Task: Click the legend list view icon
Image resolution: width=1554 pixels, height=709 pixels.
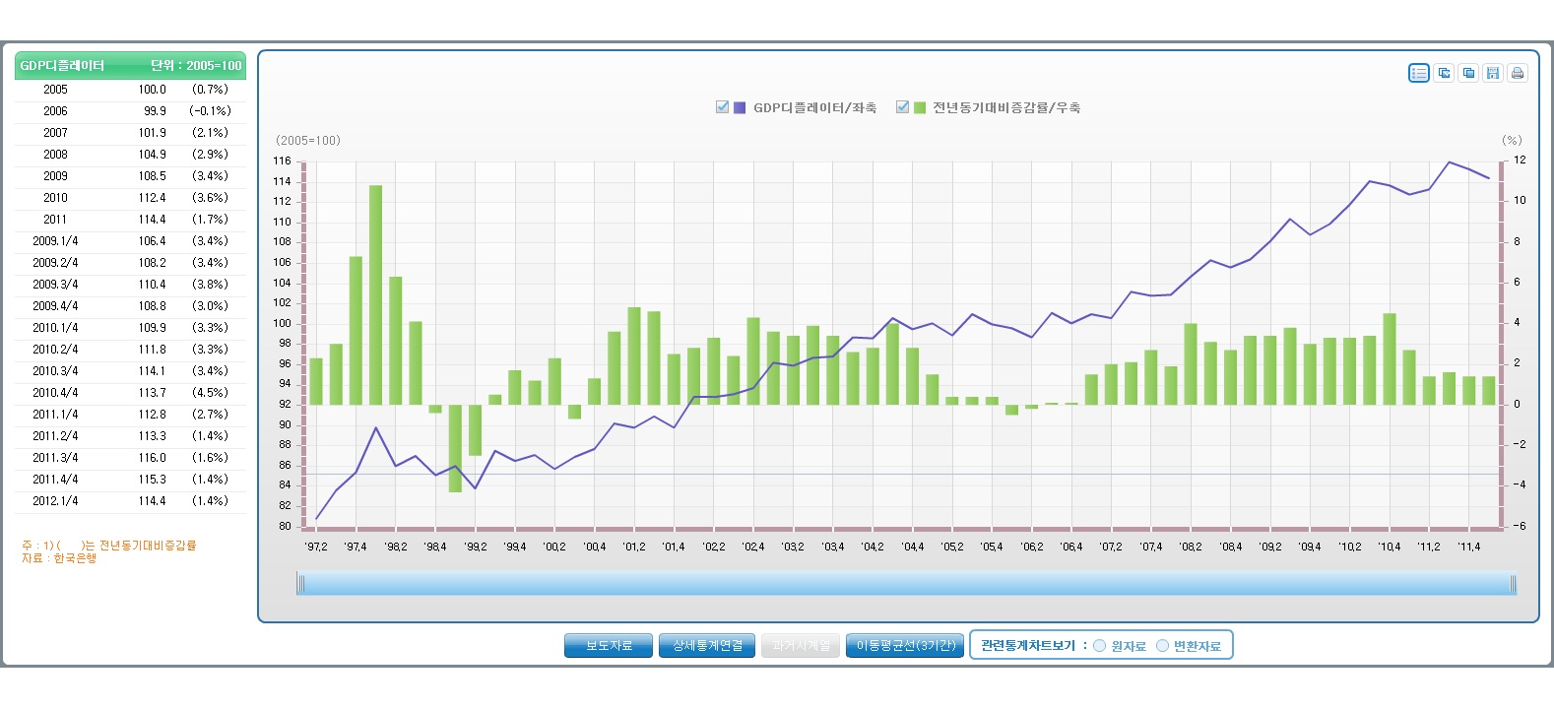Action: 1418,73
